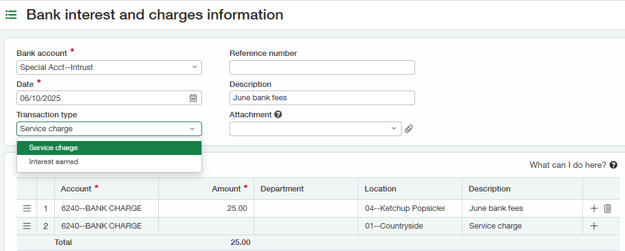Click the Description column header in the table
625x251 pixels.
(523, 189)
